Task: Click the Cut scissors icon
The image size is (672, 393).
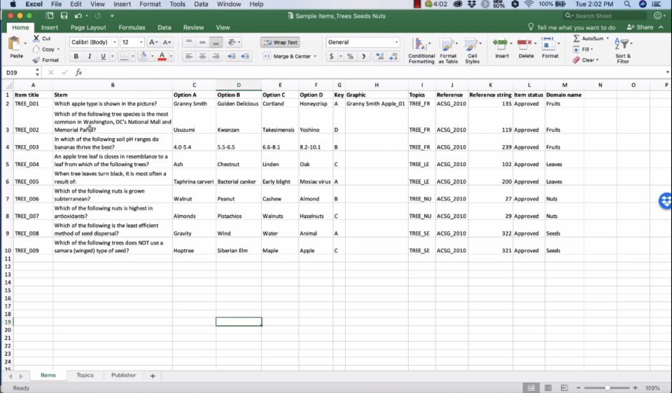Action: 36,39
